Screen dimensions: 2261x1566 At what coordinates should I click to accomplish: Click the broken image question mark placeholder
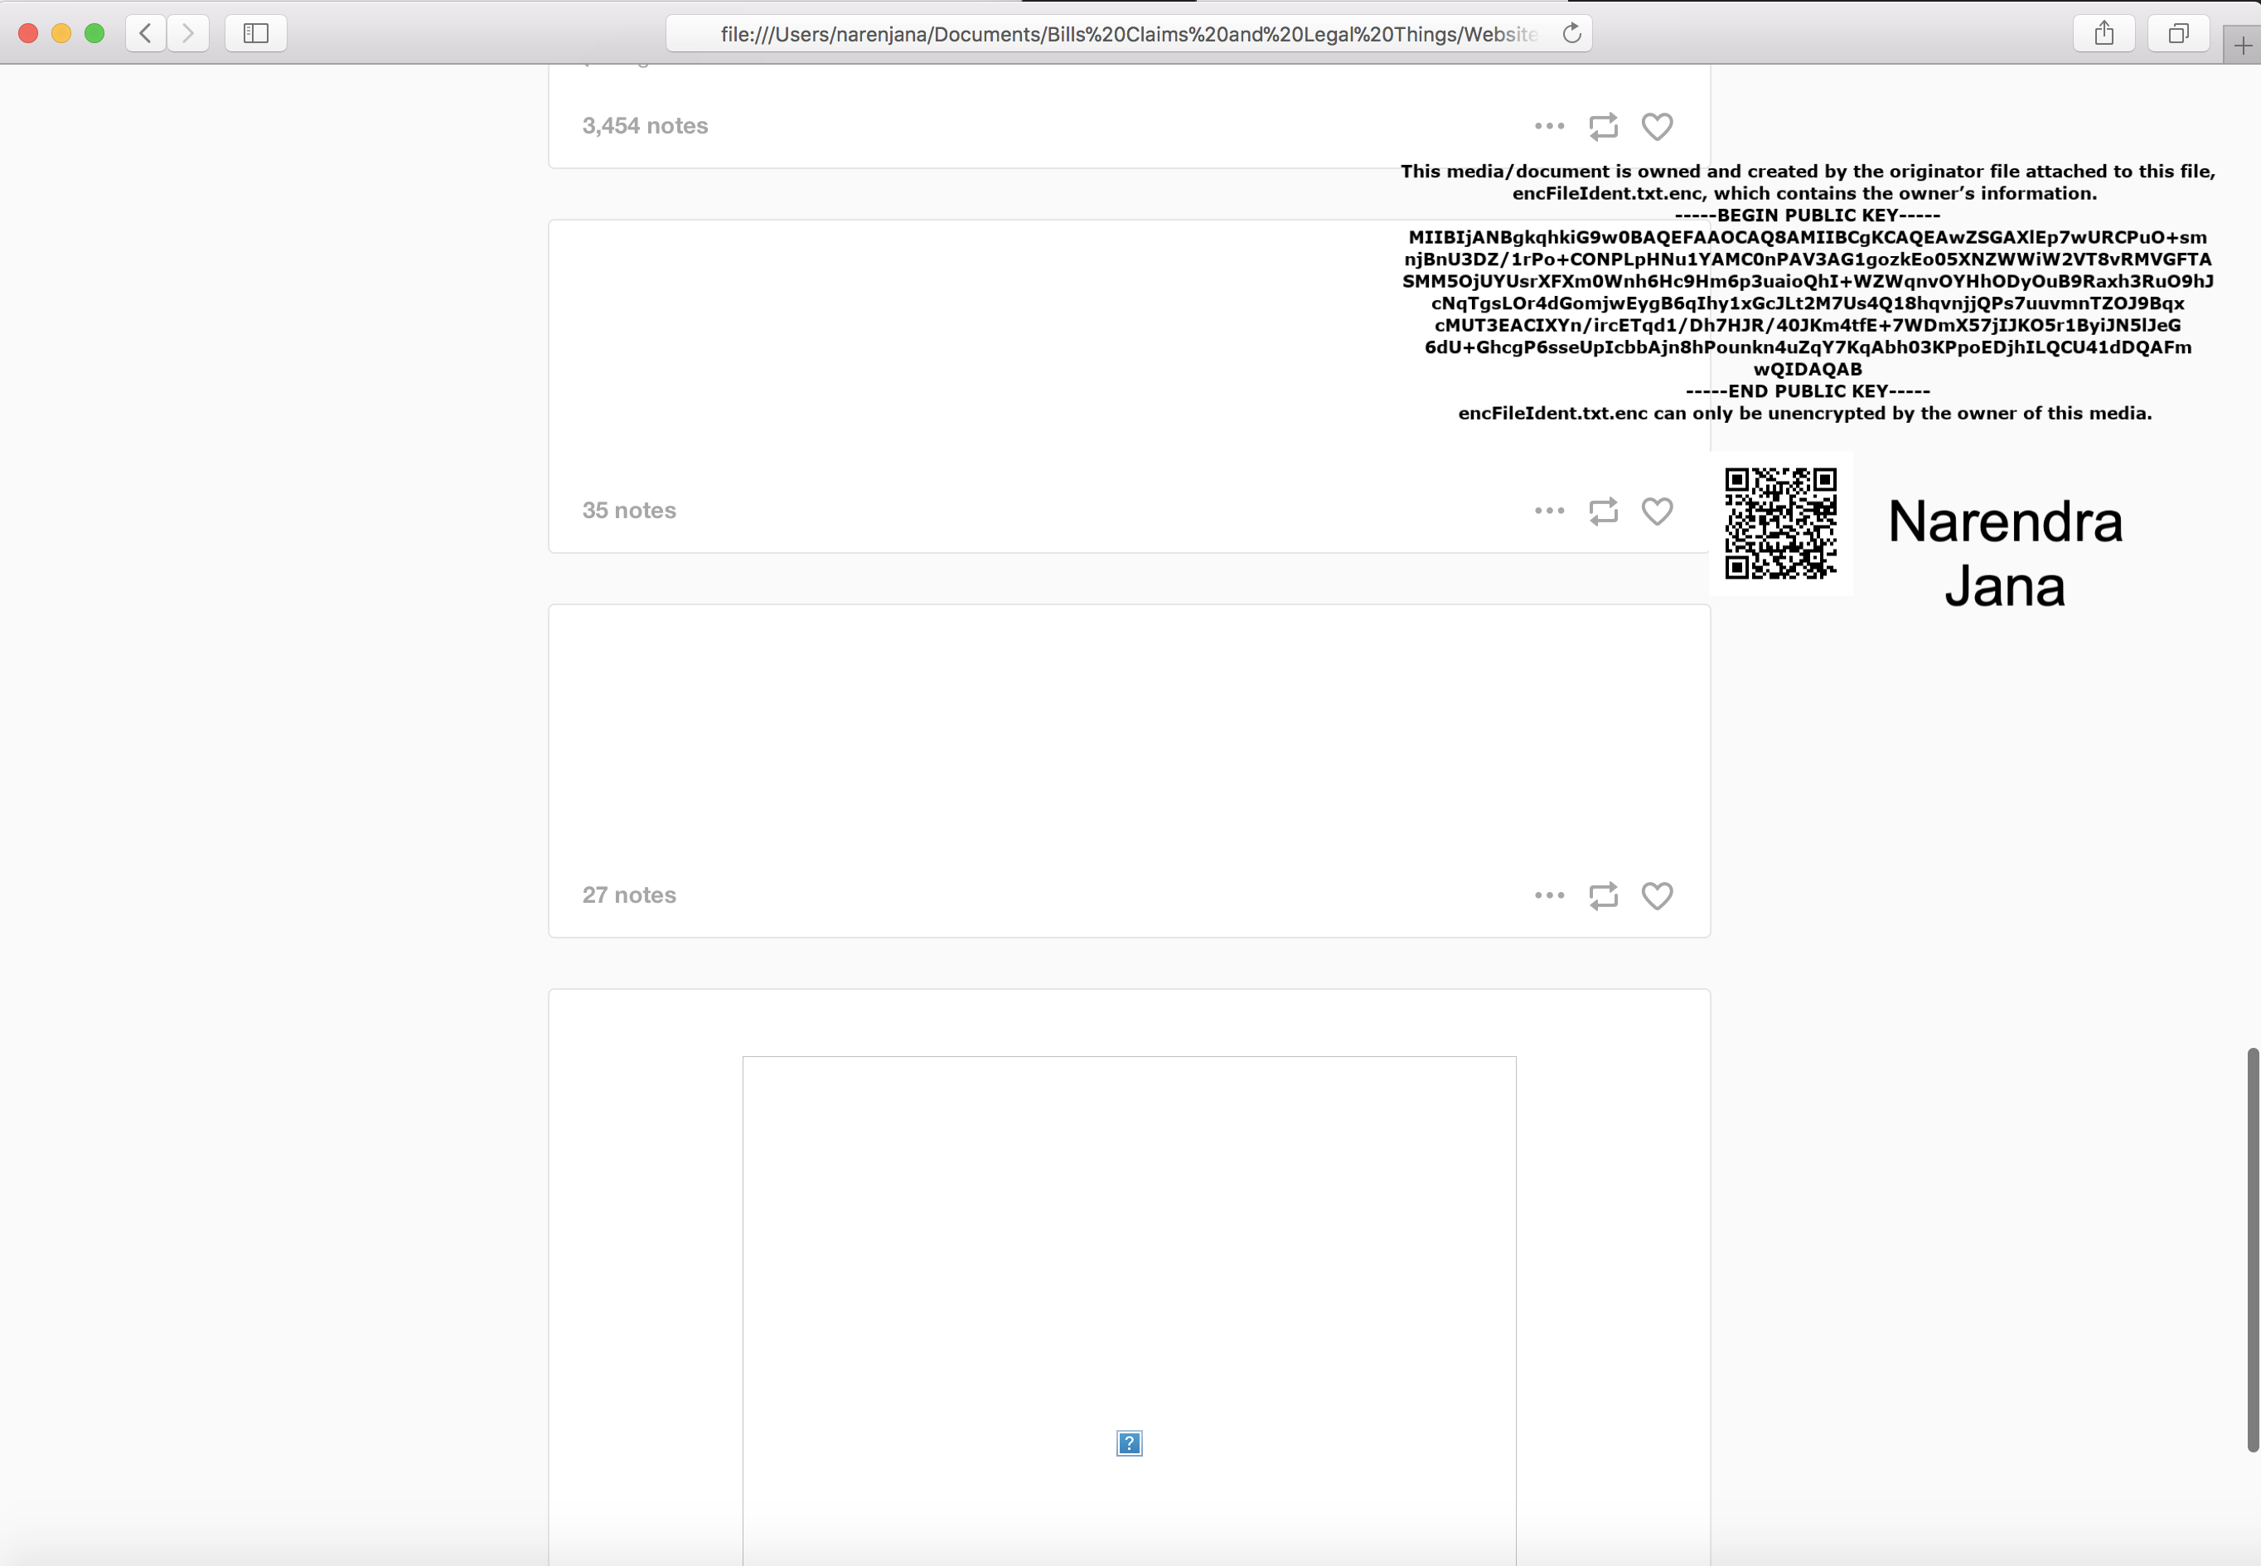(x=1129, y=1443)
